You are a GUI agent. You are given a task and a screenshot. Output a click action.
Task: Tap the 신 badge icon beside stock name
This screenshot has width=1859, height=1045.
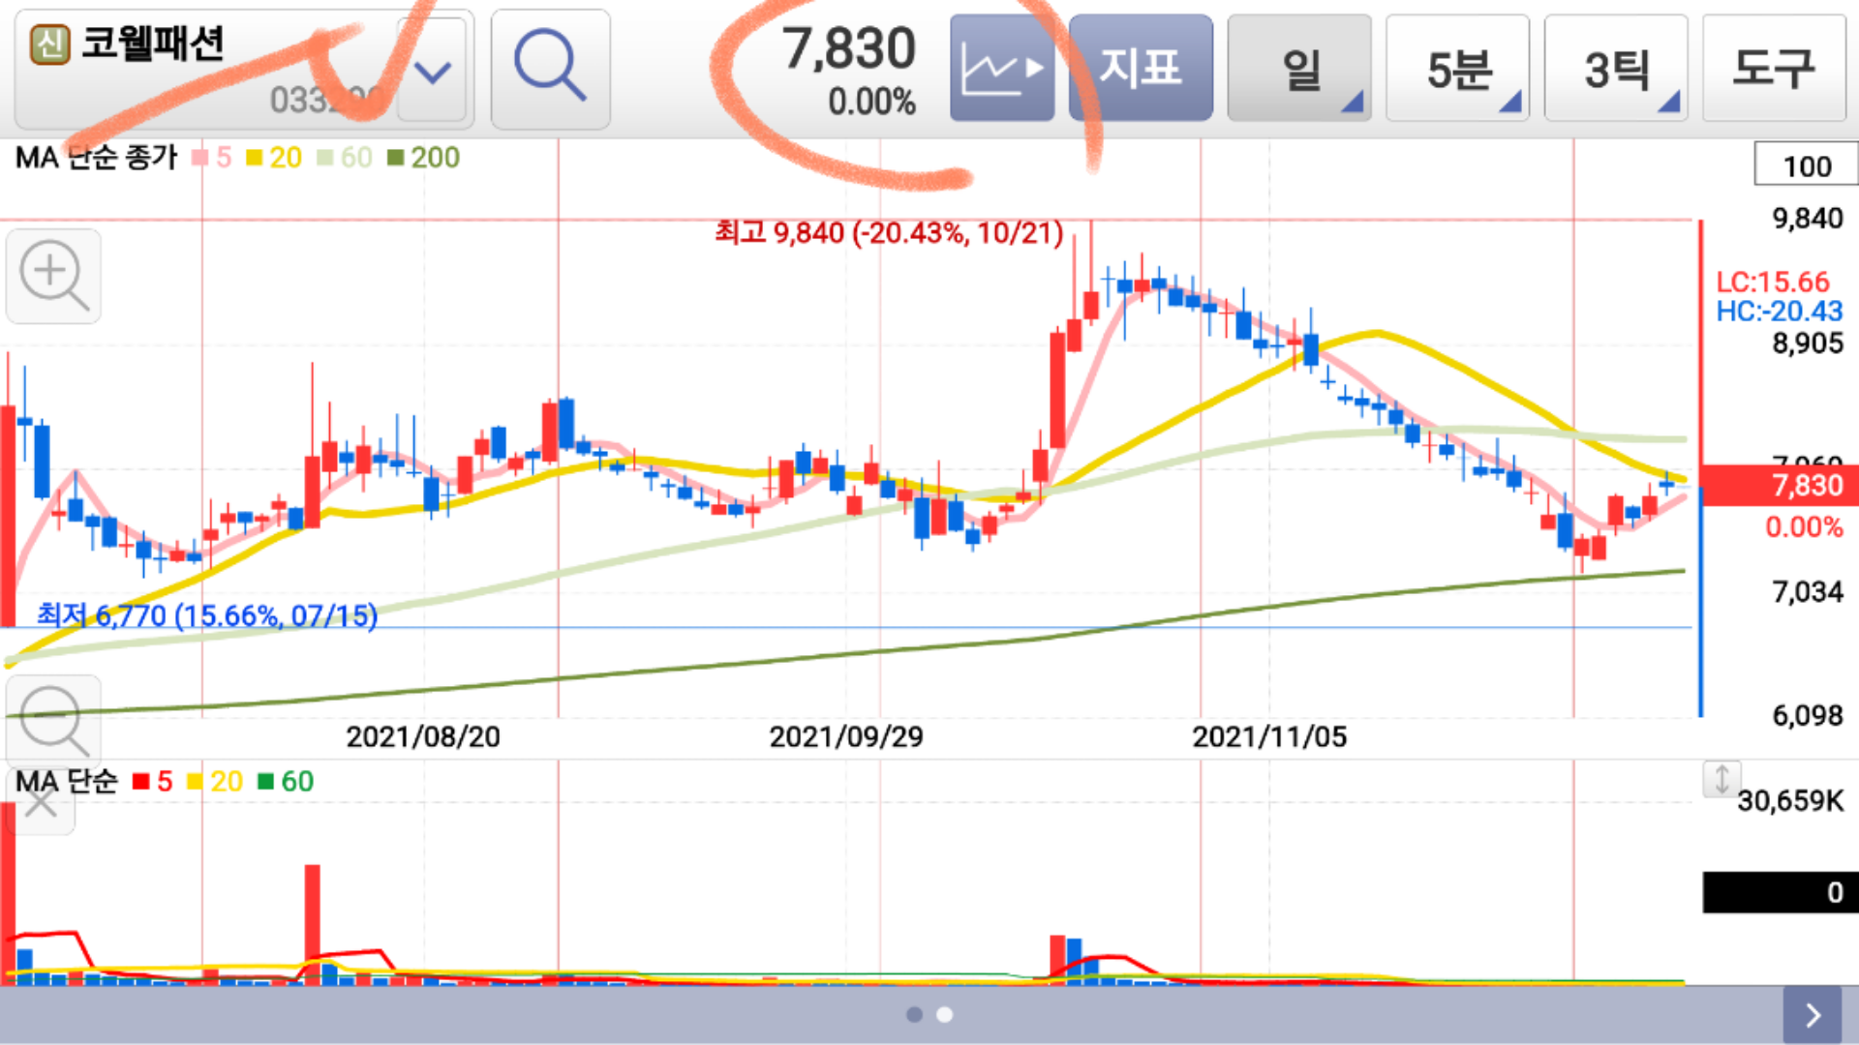tap(50, 45)
